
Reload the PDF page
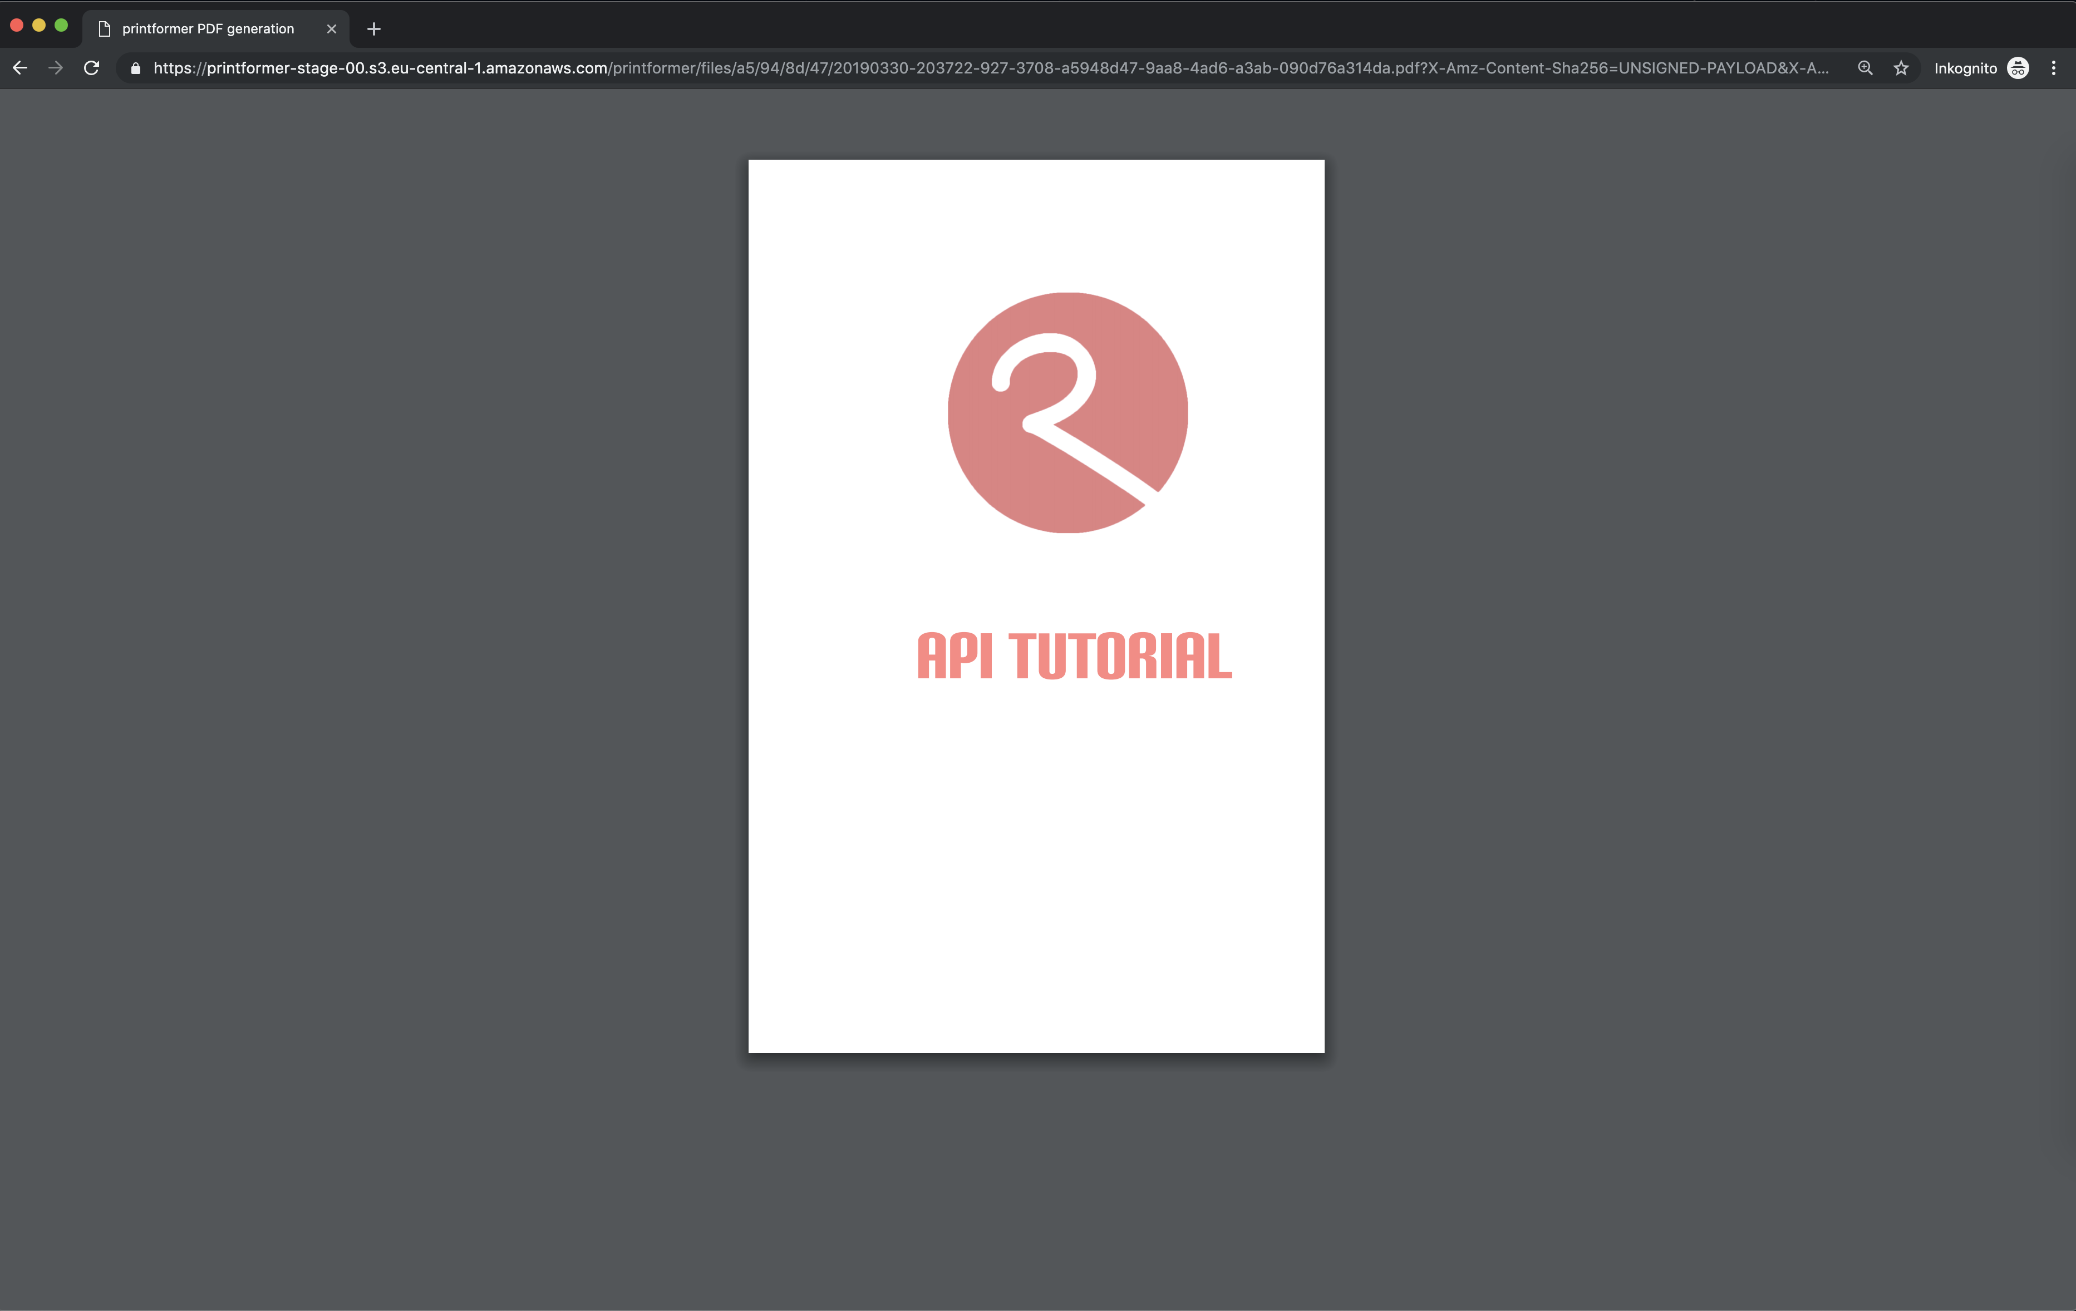point(91,68)
